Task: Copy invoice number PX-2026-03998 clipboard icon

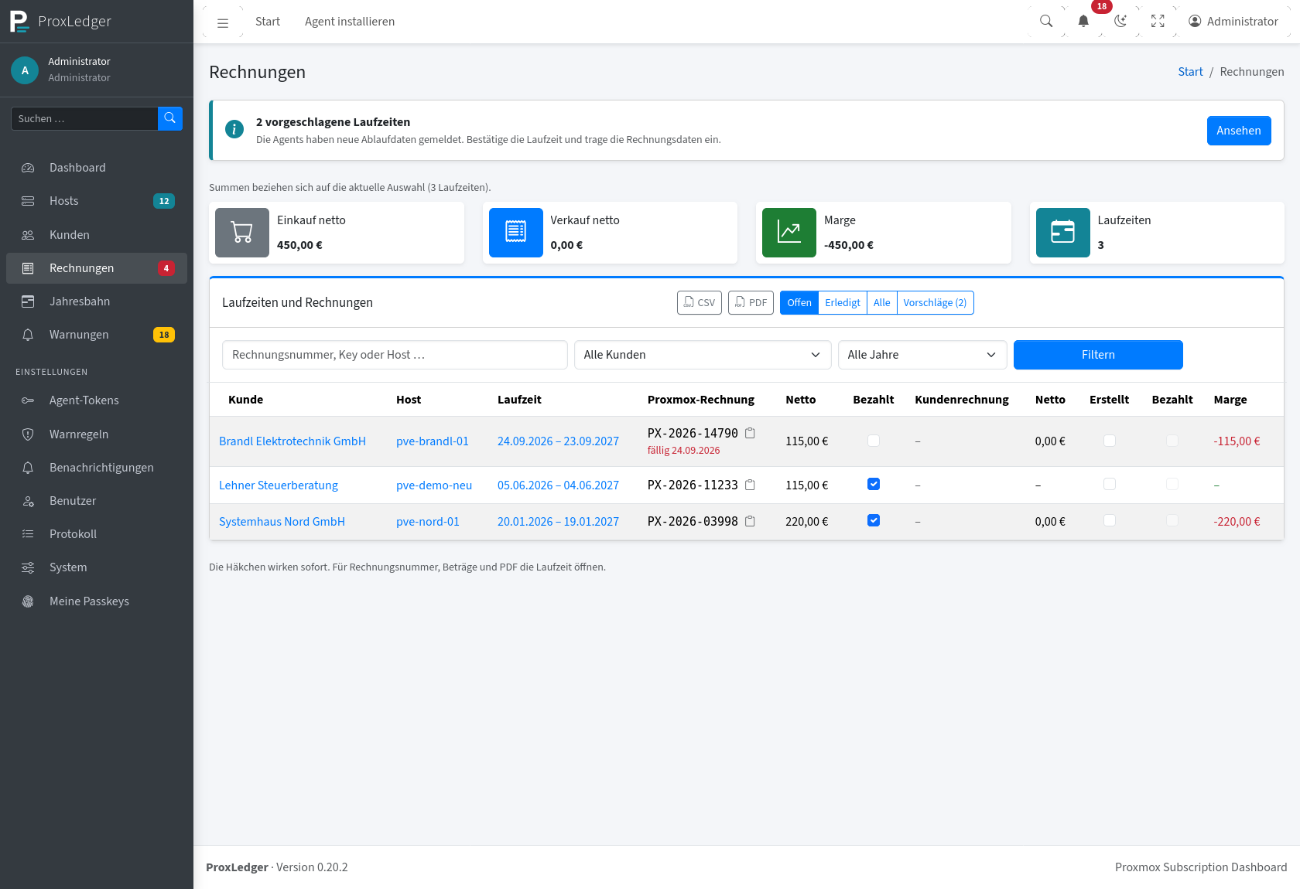Action: 750,522
